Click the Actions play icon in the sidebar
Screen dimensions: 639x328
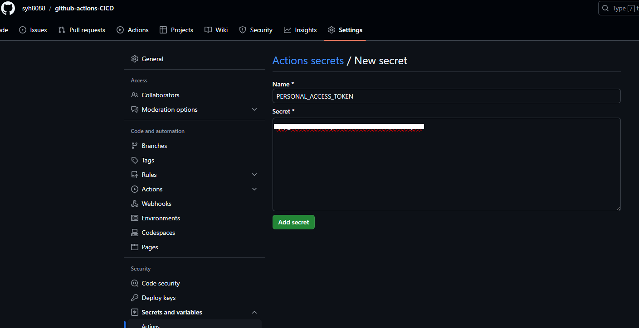(135, 189)
